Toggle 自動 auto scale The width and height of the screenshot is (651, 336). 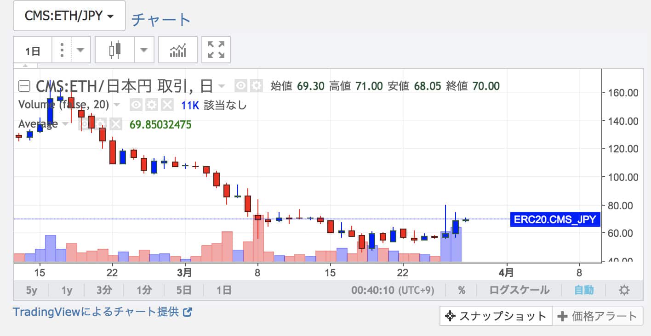584,290
